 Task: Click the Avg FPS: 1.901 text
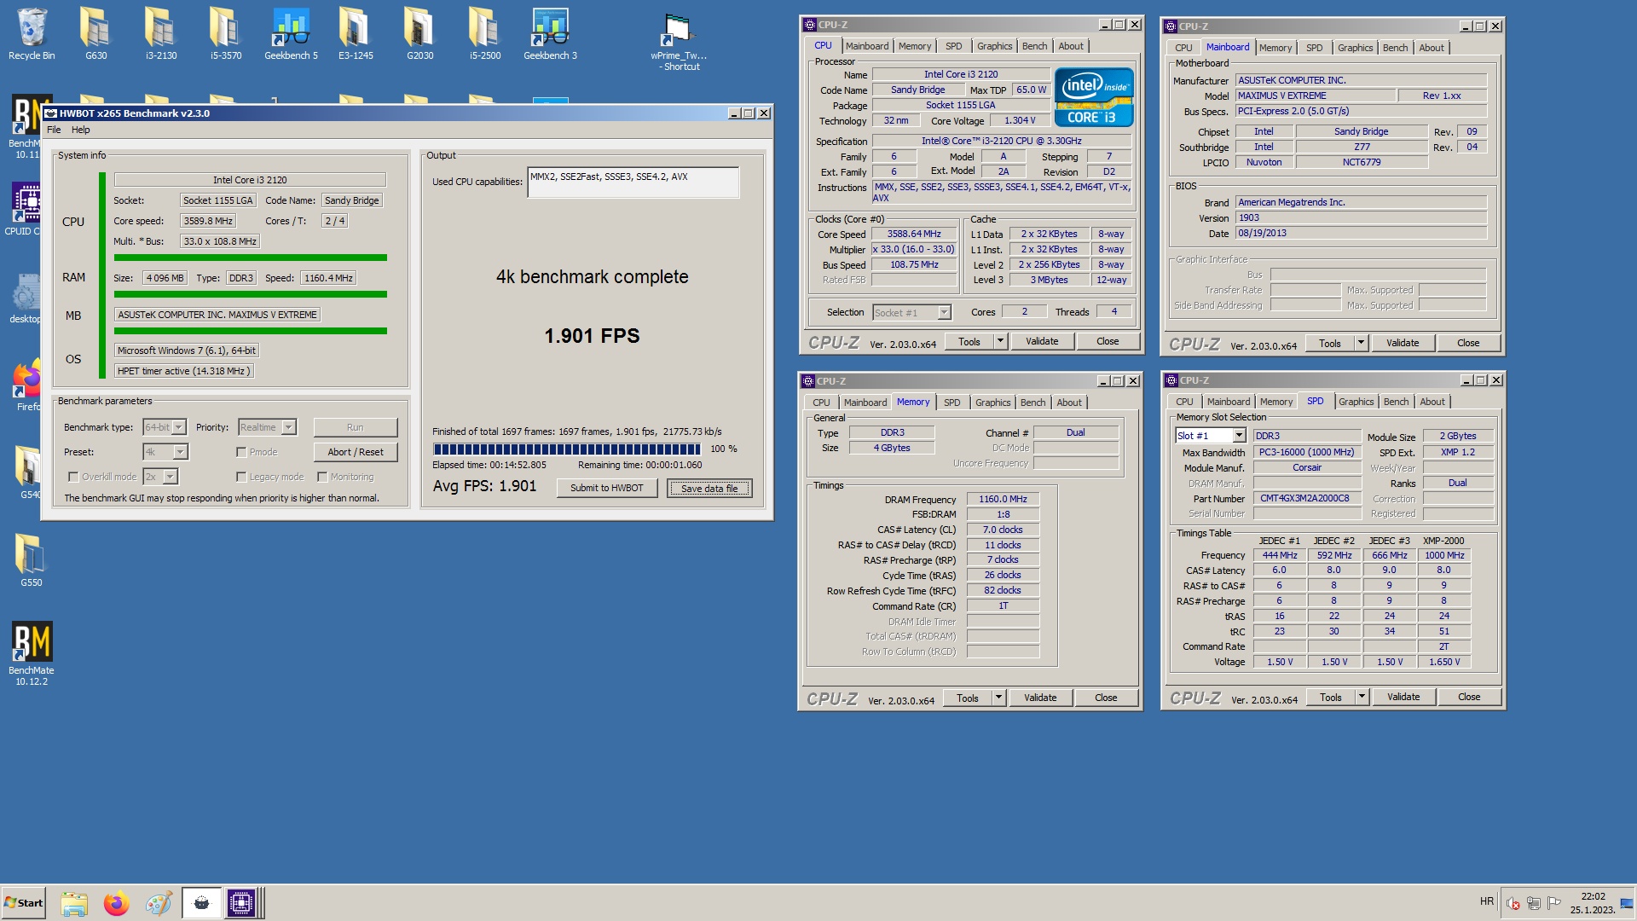tap(484, 486)
